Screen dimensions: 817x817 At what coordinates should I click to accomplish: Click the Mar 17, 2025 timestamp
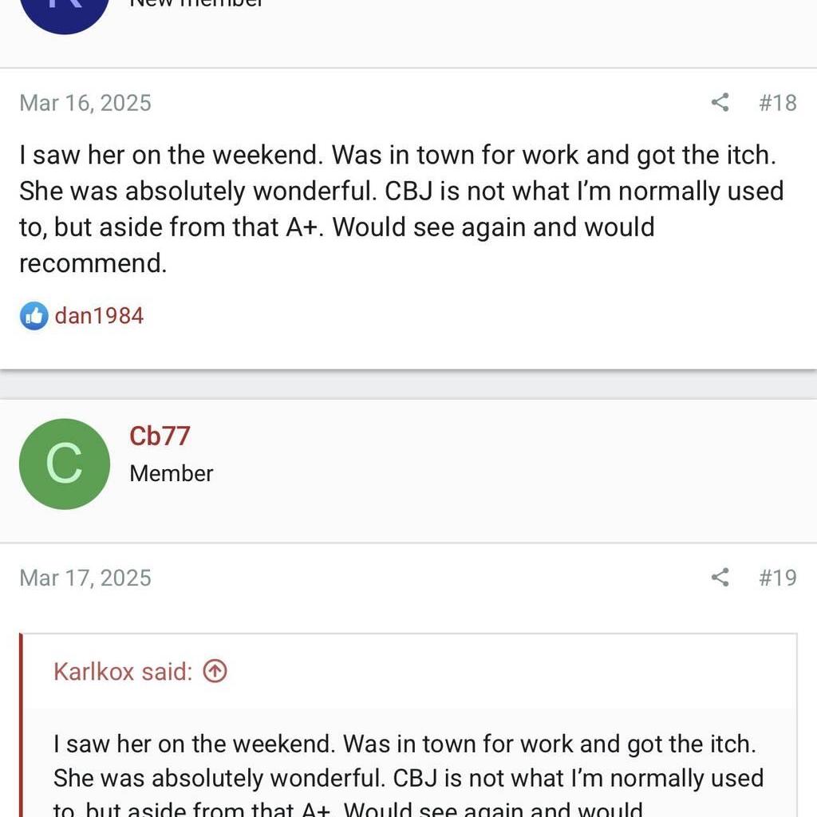(85, 578)
